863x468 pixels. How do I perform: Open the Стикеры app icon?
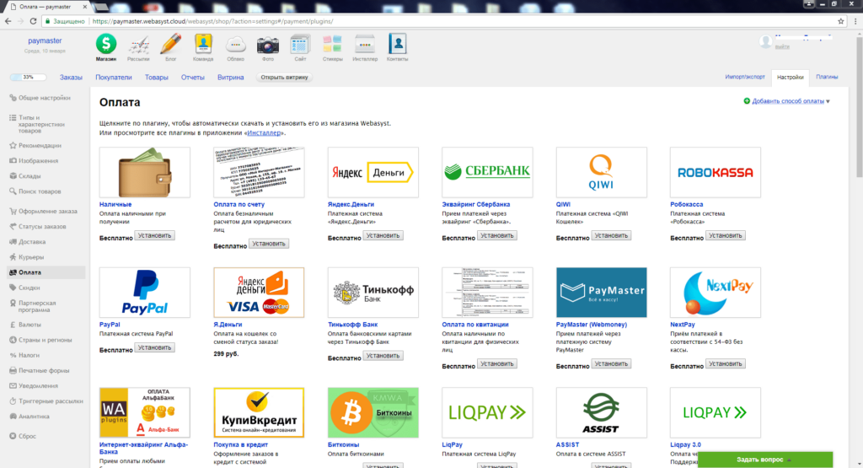pos(332,44)
